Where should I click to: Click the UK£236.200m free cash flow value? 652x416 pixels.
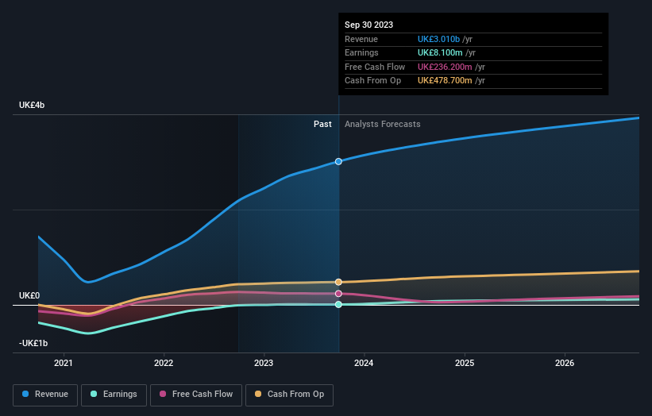click(445, 67)
